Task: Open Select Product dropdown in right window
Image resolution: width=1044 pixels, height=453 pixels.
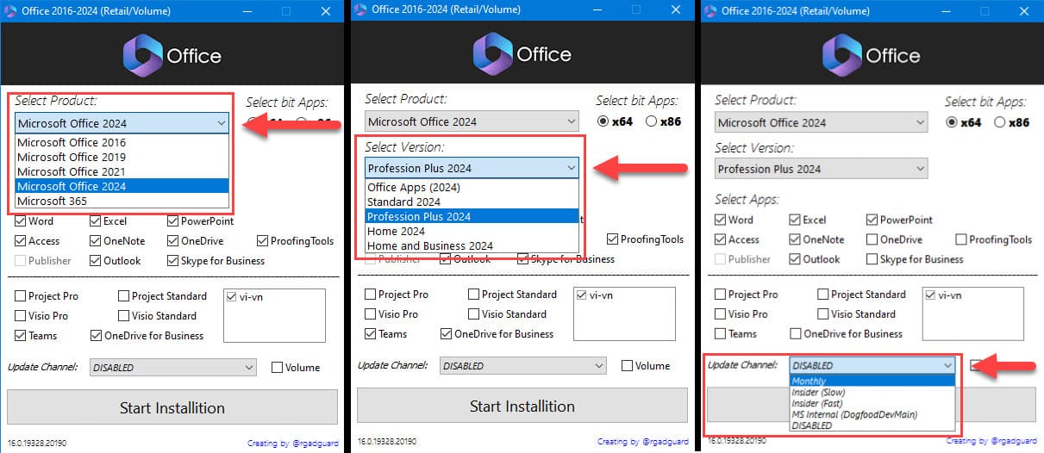Action: click(822, 122)
